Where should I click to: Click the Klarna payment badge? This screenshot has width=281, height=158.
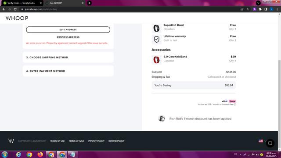(x=232, y=101)
